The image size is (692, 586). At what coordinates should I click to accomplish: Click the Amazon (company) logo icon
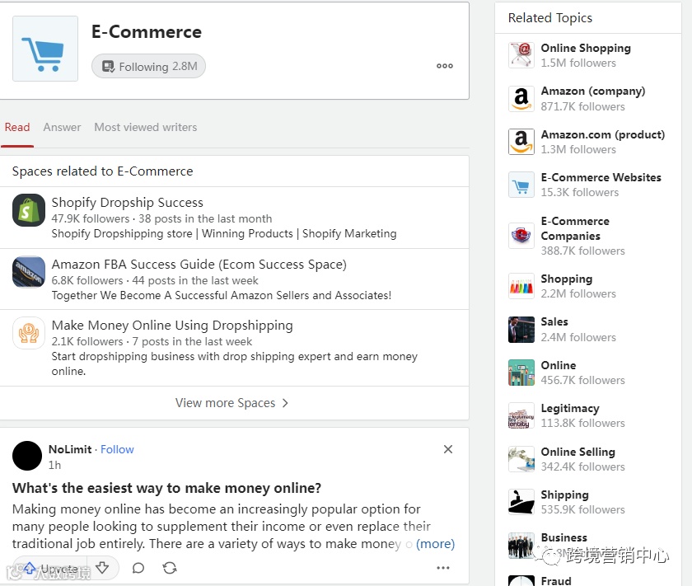521,98
